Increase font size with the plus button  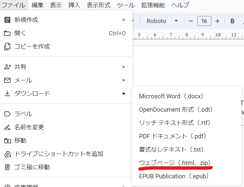point(217,21)
